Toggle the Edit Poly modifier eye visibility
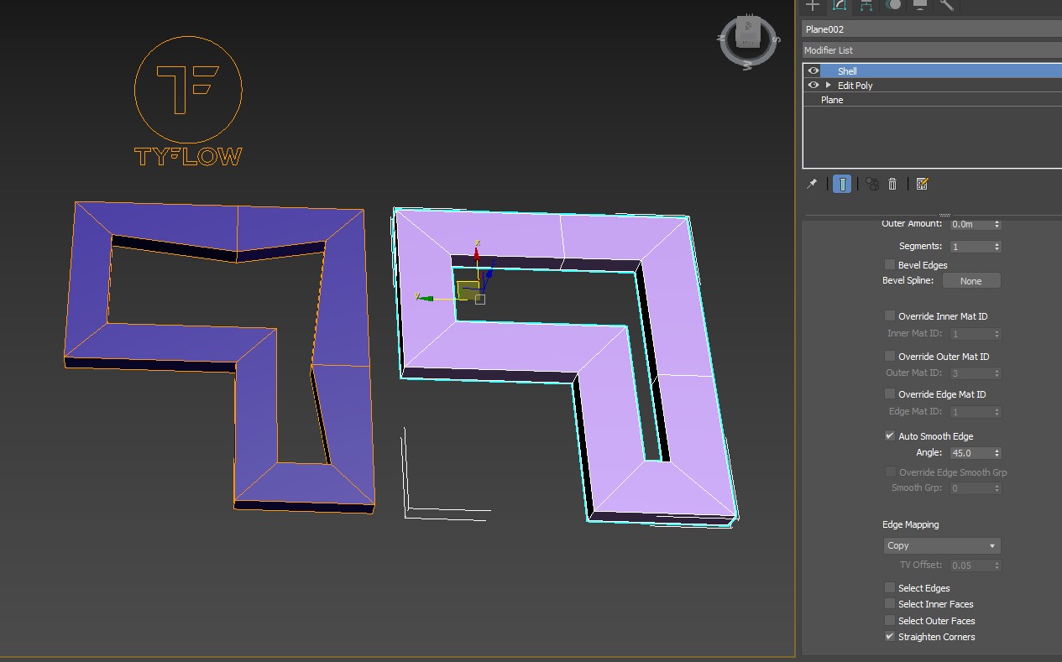Image resolution: width=1062 pixels, height=662 pixels. point(813,86)
